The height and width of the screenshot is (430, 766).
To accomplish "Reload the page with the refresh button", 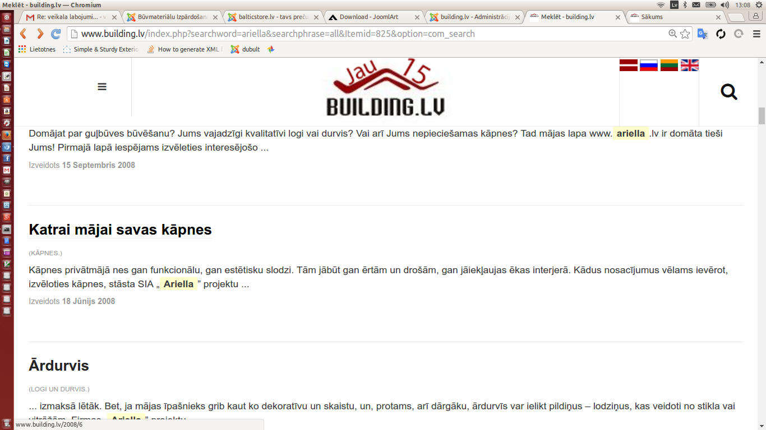I will tap(56, 34).
